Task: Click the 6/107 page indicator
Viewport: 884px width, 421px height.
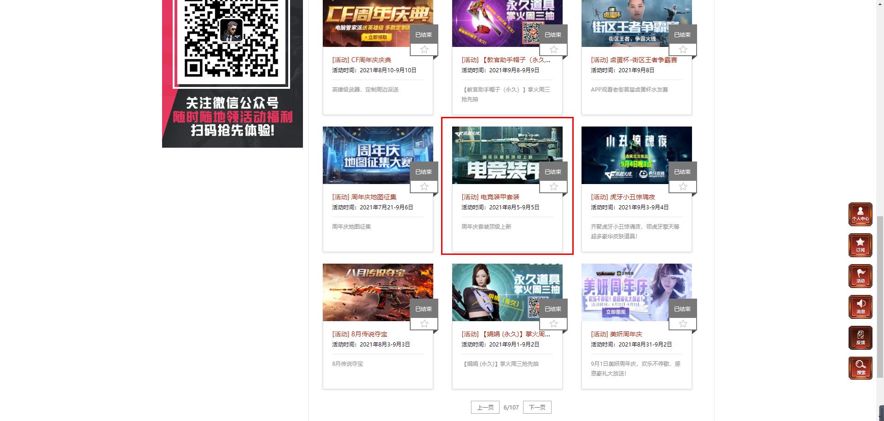Action: click(x=511, y=408)
